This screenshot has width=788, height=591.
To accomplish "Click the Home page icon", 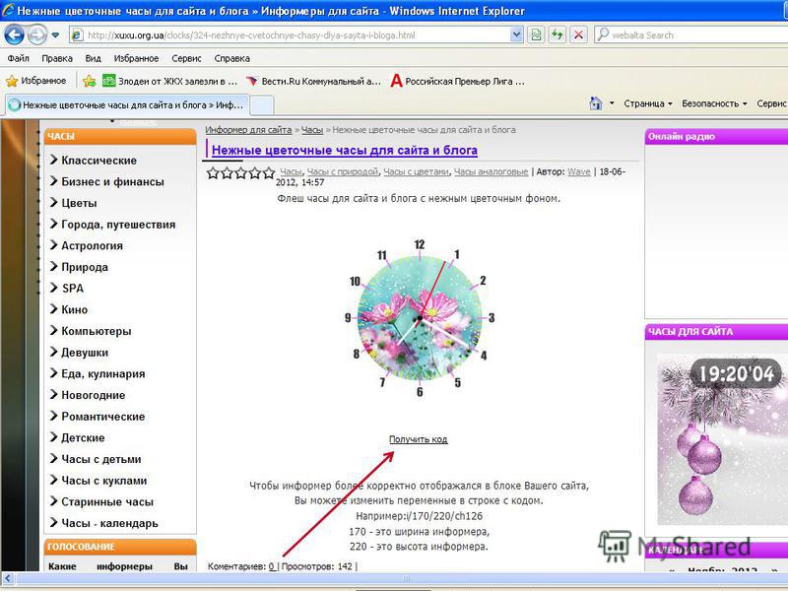I will 596,103.
